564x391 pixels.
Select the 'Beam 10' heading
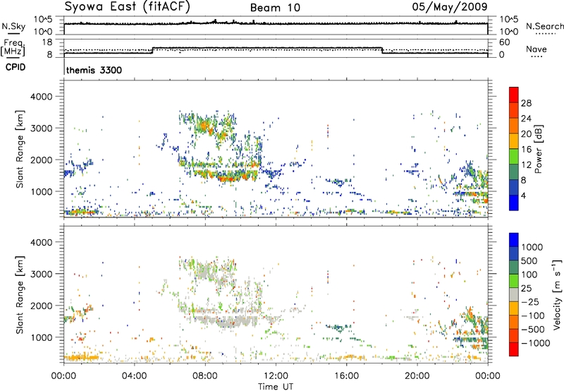pyautogui.click(x=275, y=8)
